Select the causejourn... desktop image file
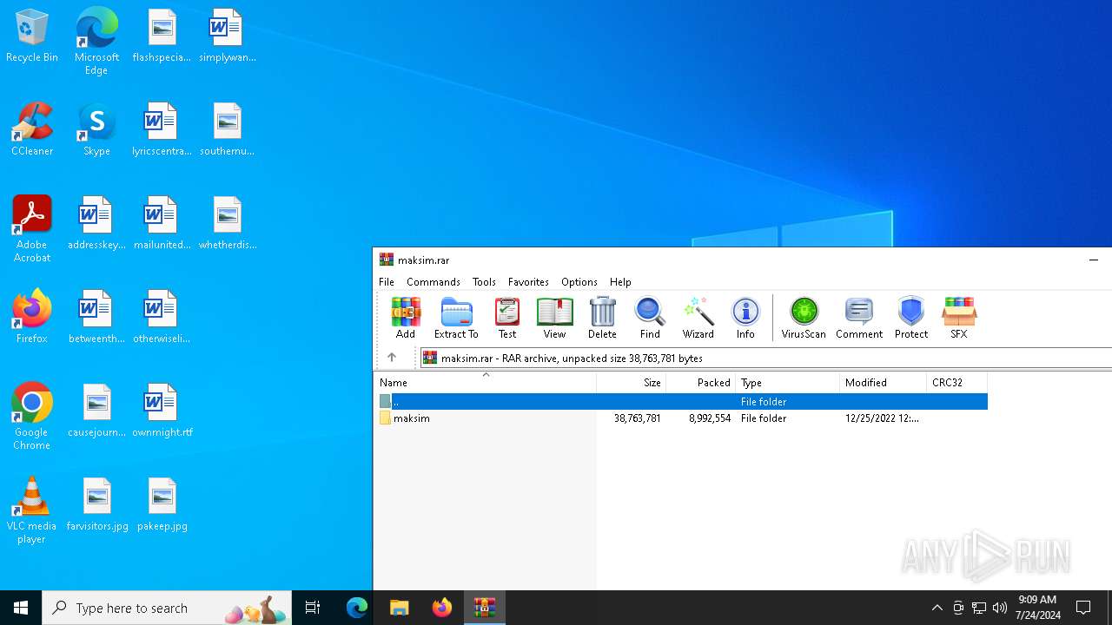 click(x=96, y=411)
